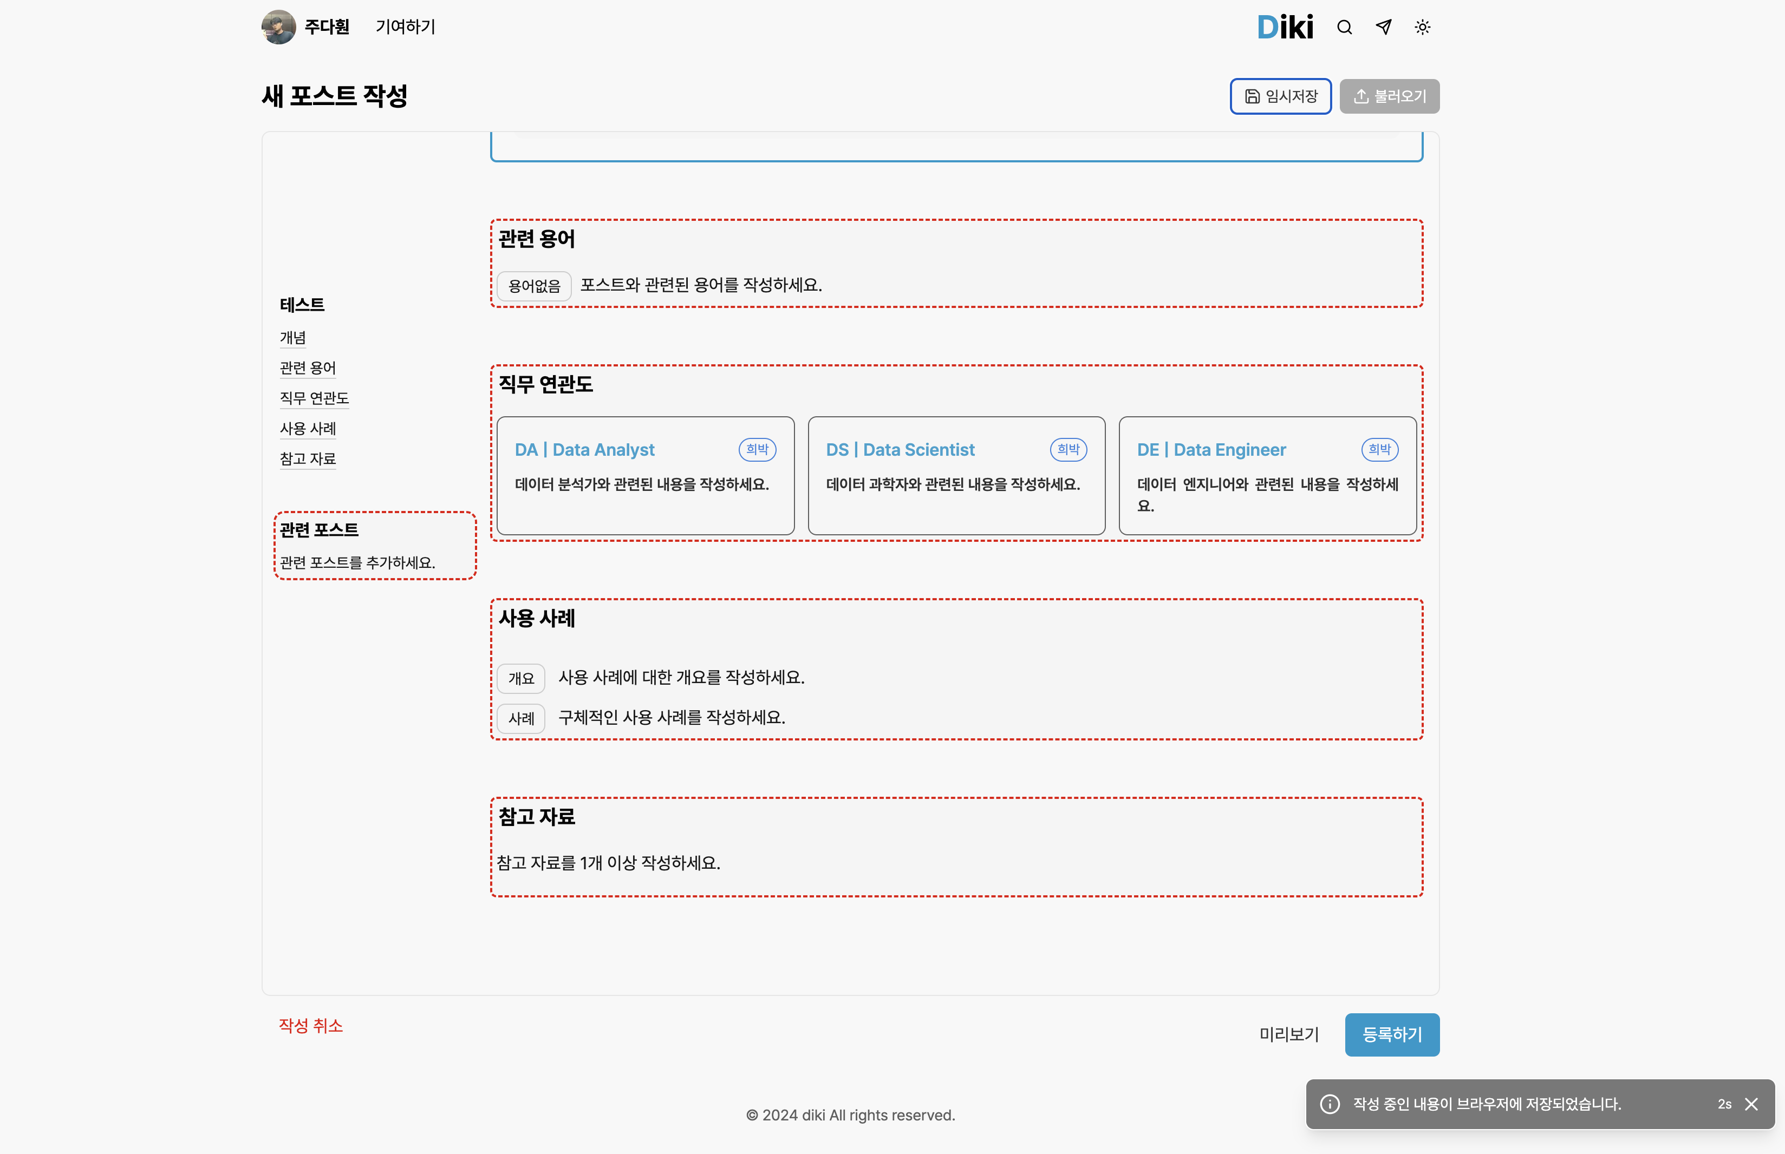The width and height of the screenshot is (1785, 1154).
Task: Click 희박 badge on Data Analyst card
Action: point(757,449)
